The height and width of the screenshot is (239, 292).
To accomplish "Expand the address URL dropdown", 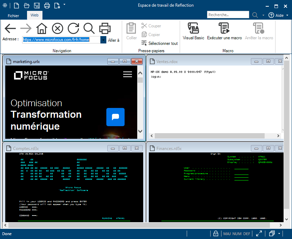I will (x=103, y=40).
